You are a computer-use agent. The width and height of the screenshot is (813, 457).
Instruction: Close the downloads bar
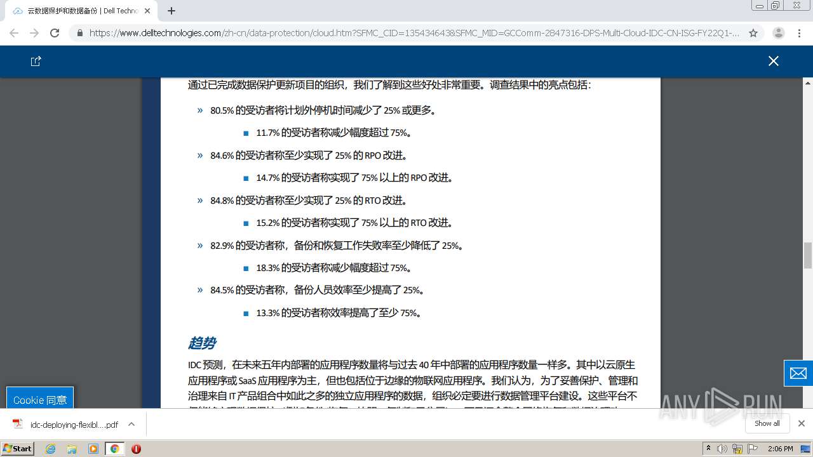[802, 423]
